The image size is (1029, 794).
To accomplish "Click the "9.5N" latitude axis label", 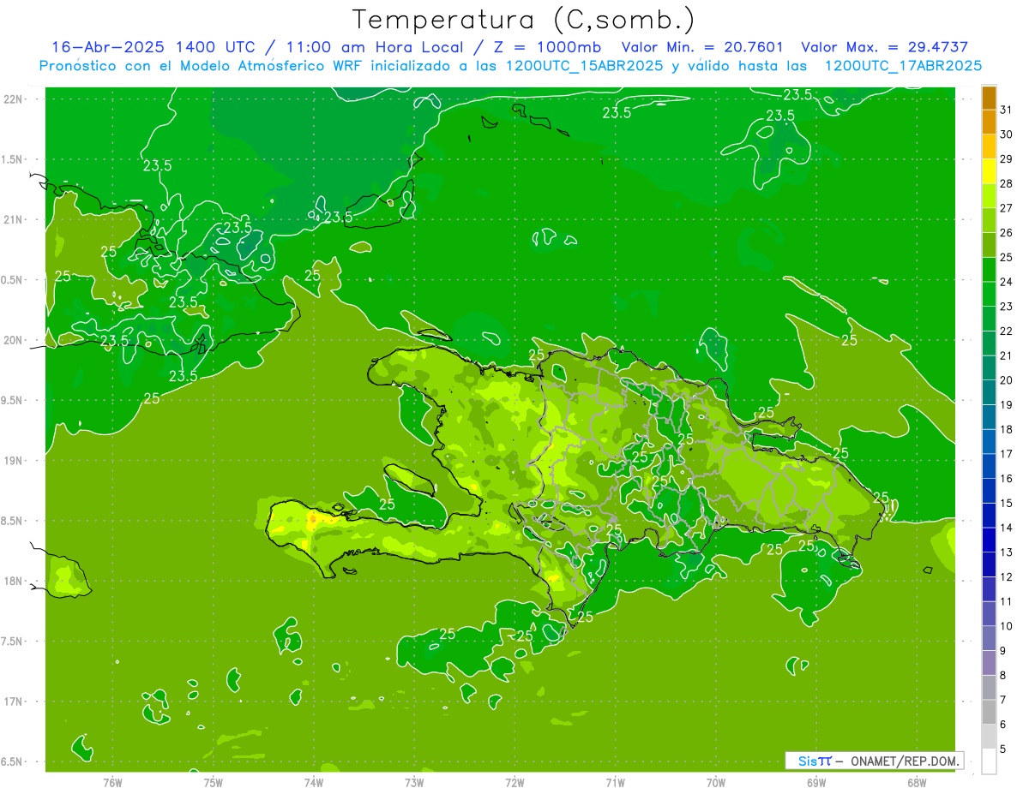I will coord(12,400).
